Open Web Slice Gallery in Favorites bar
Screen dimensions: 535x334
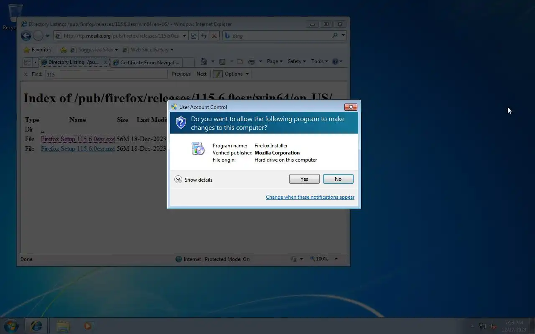tap(148, 50)
